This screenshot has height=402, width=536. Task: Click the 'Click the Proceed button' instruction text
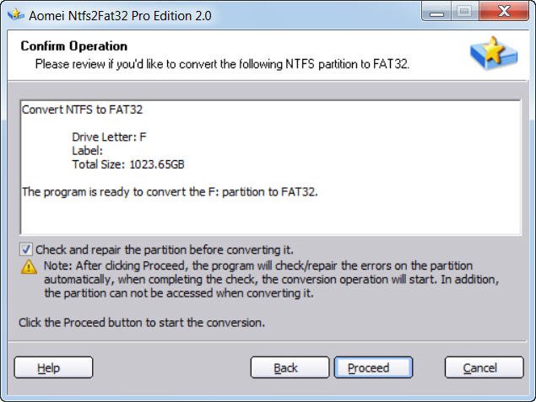[x=141, y=322]
